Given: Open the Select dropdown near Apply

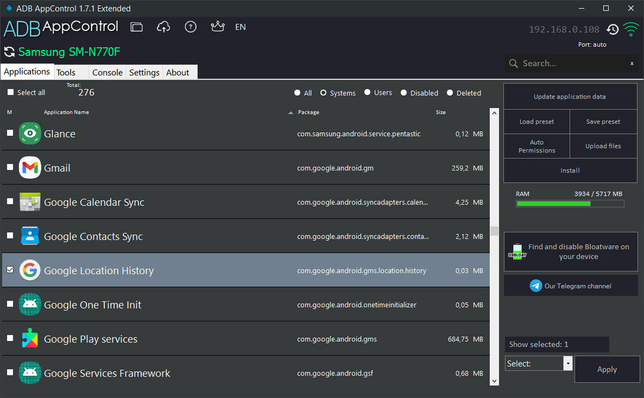Looking at the screenshot, I should [x=567, y=363].
